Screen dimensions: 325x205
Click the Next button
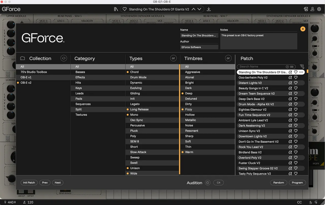tap(58, 183)
